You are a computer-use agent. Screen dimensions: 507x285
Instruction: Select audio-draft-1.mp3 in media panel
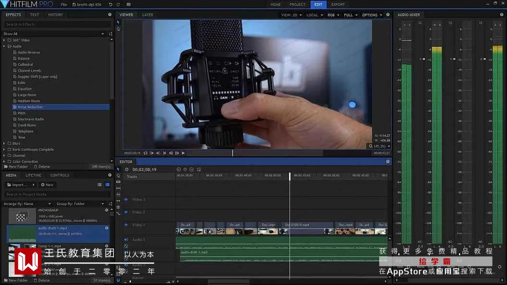pyautogui.click(x=58, y=234)
